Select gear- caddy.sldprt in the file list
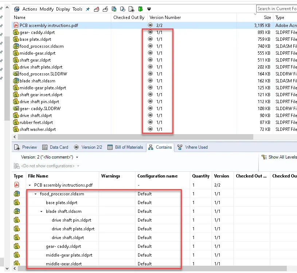 [x=37, y=32]
